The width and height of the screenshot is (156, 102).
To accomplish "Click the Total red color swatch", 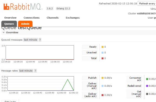I will [x=102, y=58].
